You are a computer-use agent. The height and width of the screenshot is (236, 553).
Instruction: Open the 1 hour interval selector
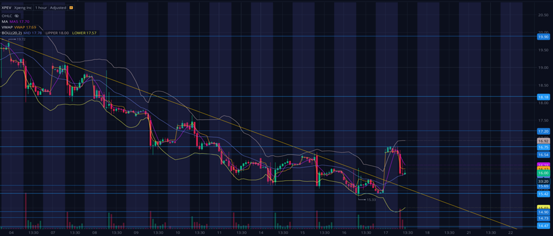point(41,8)
